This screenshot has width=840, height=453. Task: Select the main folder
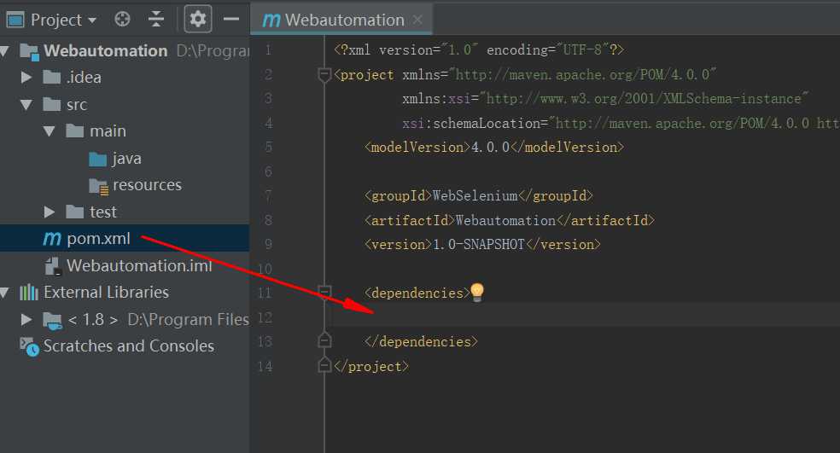pyautogui.click(x=108, y=131)
